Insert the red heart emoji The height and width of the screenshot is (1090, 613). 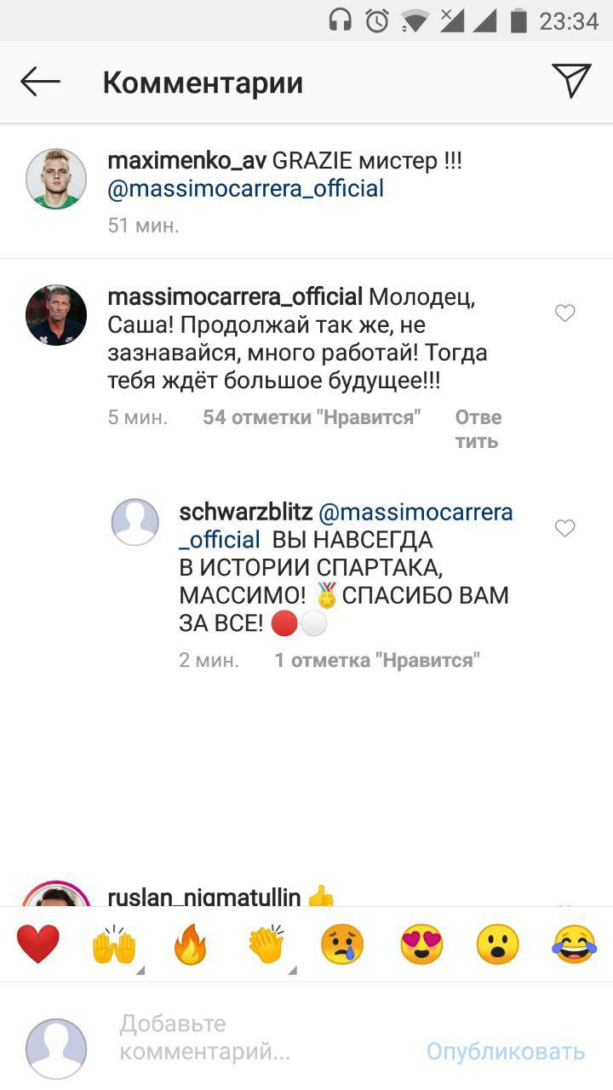point(38,944)
